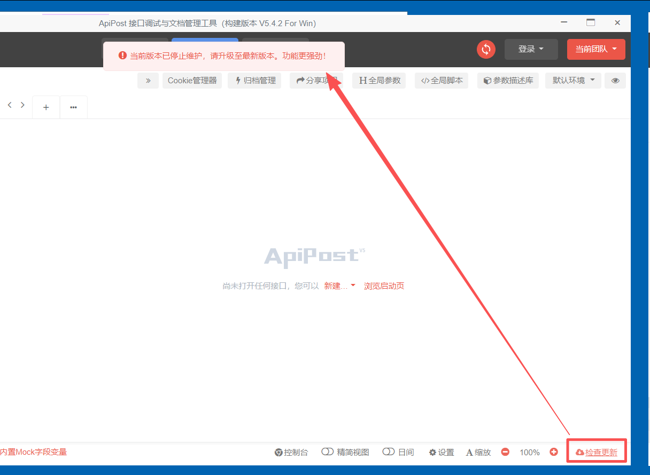Click the eye icon to view environment
This screenshot has width=650, height=475.
tap(615, 81)
